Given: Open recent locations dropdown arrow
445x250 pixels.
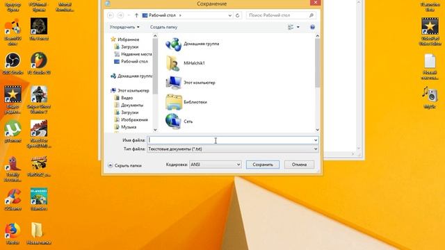Looking at the screenshot, I should [x=129, y=15].
